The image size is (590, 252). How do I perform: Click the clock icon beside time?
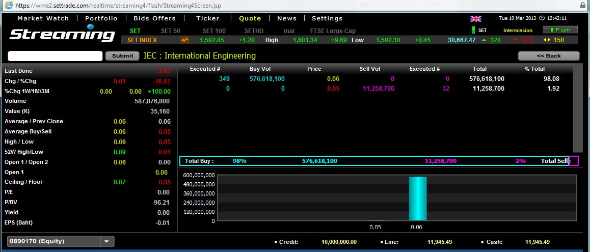tap(542, 18)
